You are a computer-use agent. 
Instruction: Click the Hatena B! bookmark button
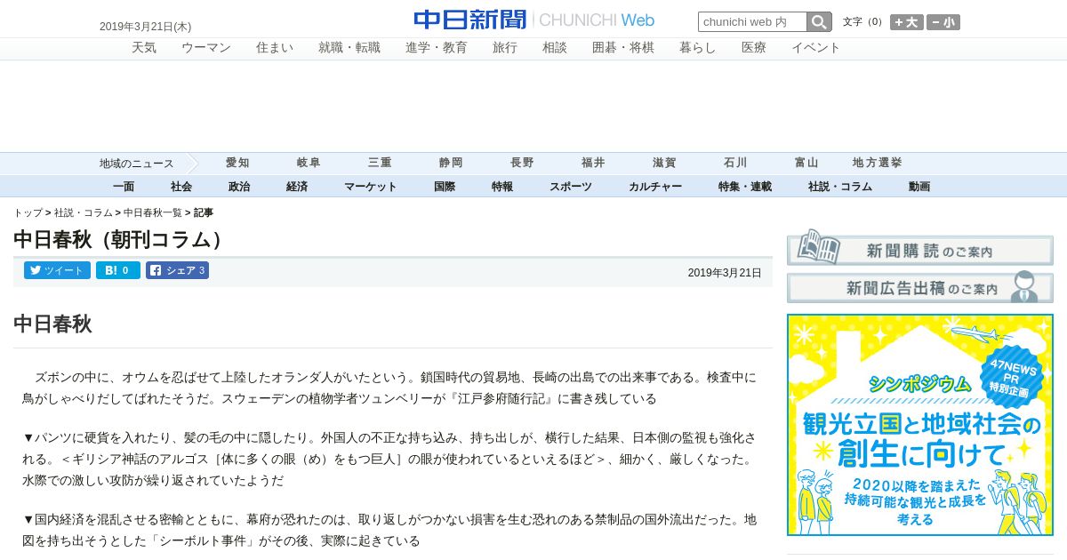pos(118,270)
